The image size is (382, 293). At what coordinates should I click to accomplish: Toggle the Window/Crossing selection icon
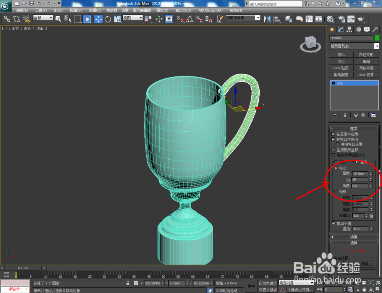point(87,19)
